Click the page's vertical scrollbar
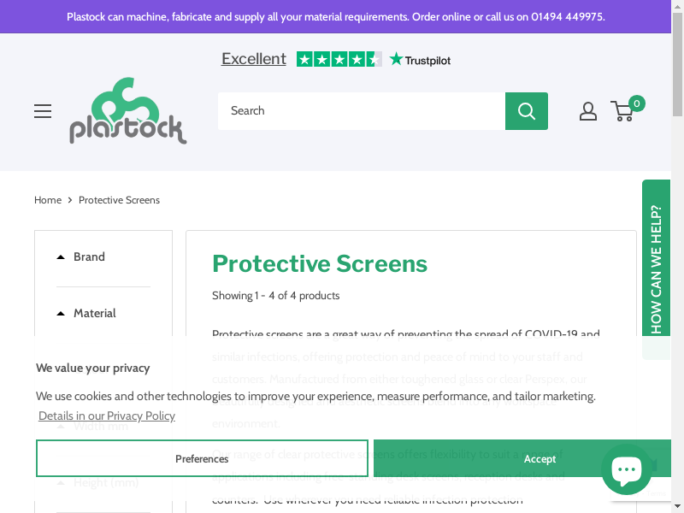The width and height of the screenshot is (684, 513). 678,256
